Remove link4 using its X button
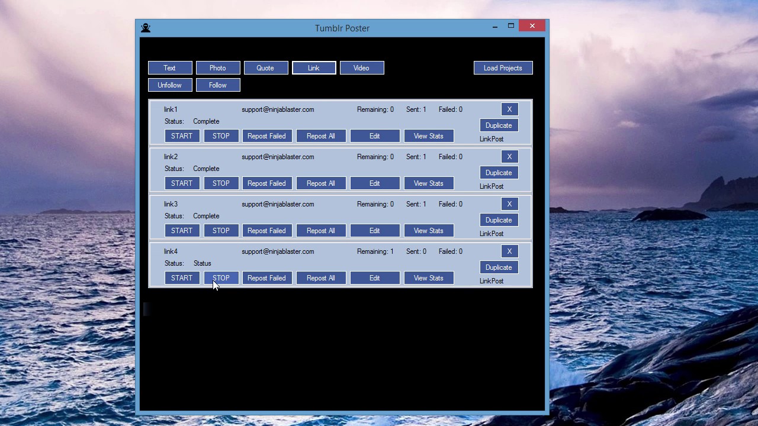758x426 pixels. click(509, 251)
